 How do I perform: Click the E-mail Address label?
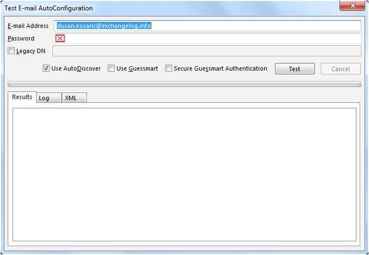click(28, 26)
